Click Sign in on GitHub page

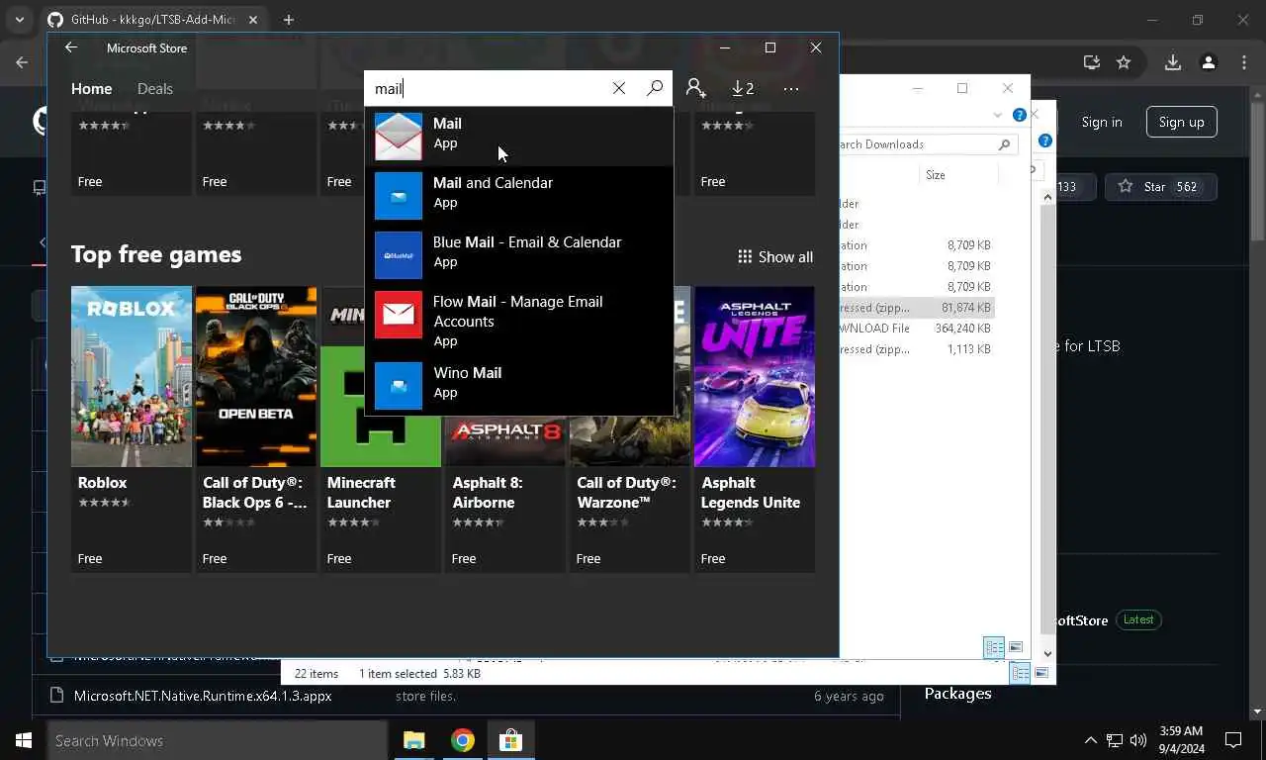pyautogui.click(x=1102, y=122)
